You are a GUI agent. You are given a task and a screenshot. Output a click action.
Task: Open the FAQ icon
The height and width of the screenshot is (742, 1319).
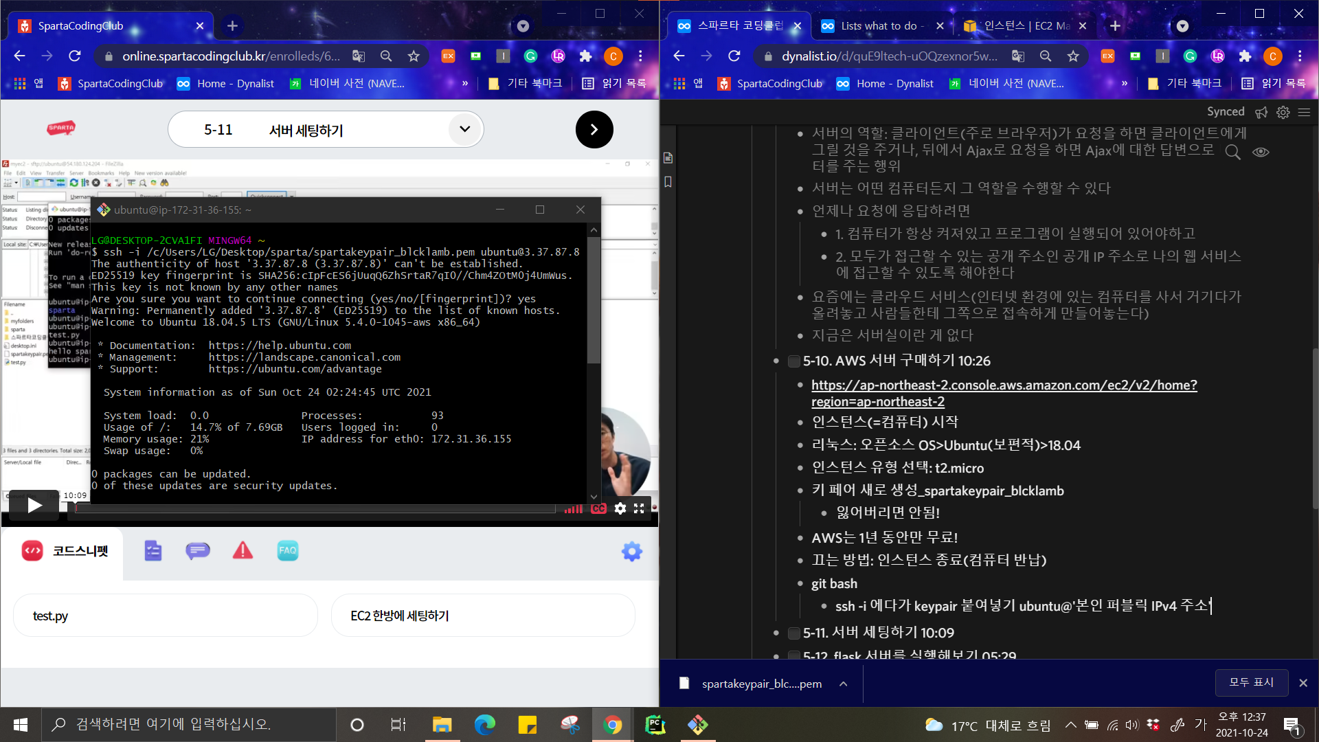point(287,551)
